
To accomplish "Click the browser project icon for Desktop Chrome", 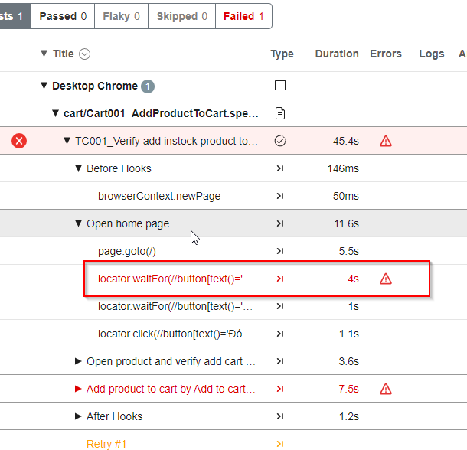I will tap(280, 86).
